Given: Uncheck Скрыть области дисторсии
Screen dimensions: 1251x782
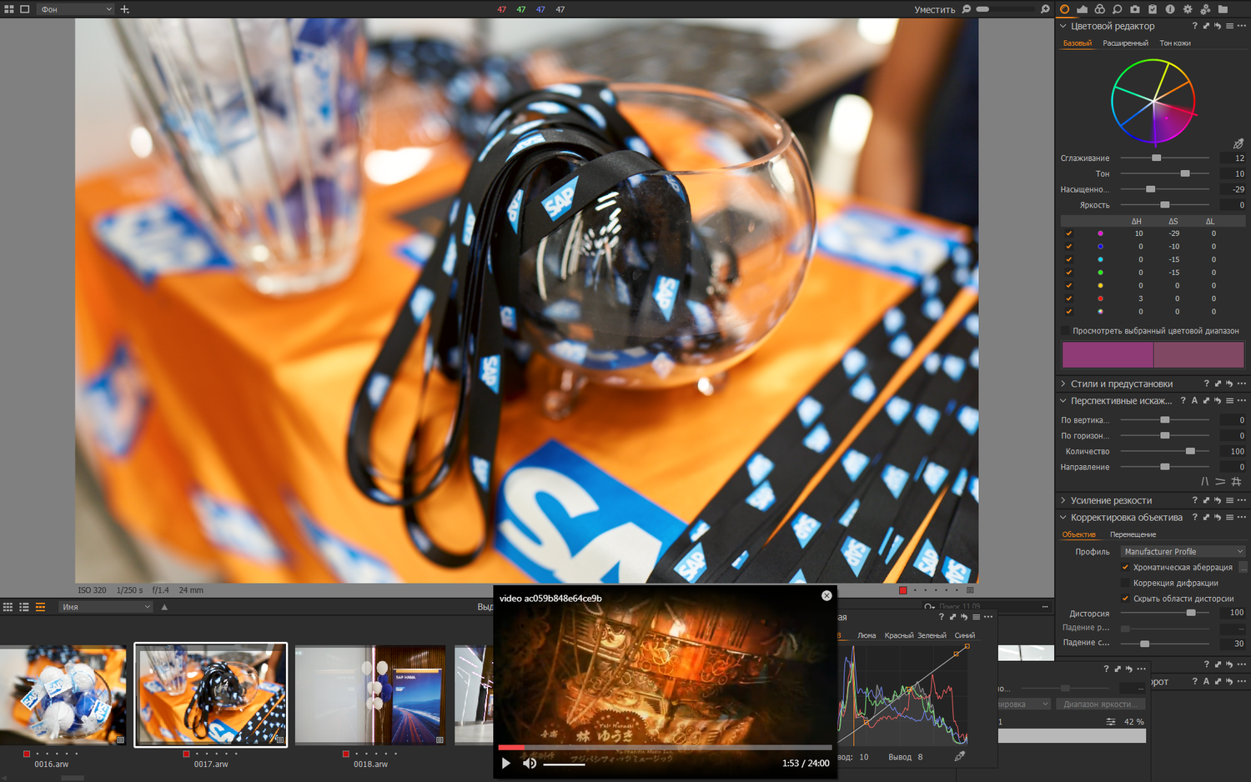Looking at the screenshot, I should [1125, 599].
